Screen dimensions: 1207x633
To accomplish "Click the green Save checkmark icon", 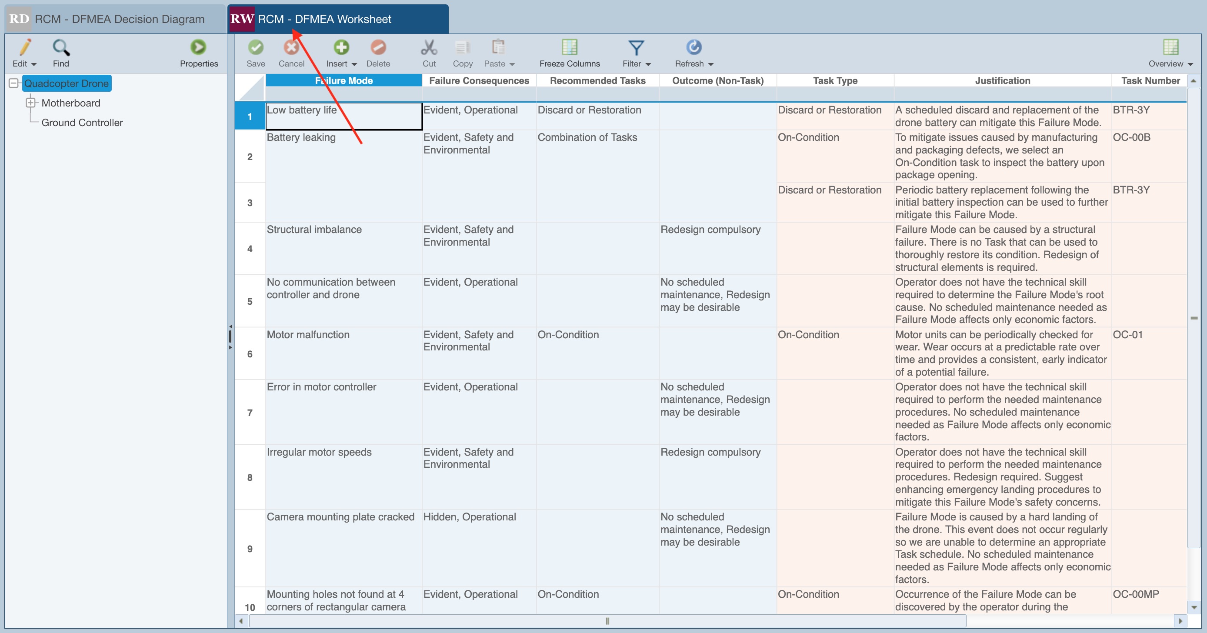I will [x=255, y=47].
